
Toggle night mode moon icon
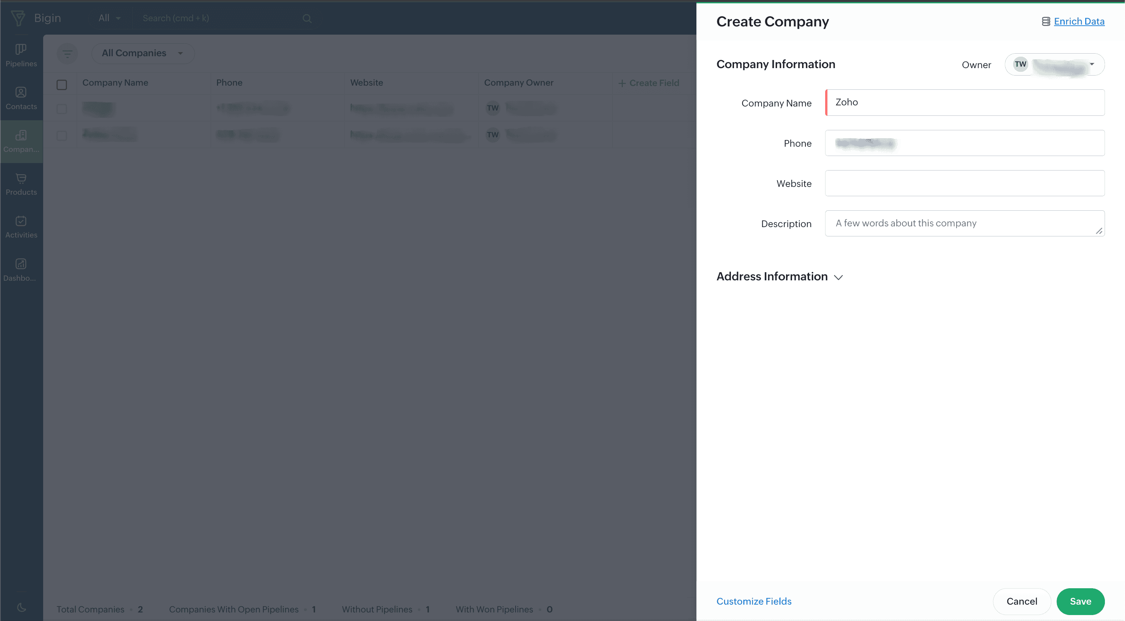[x=21, y=607]
